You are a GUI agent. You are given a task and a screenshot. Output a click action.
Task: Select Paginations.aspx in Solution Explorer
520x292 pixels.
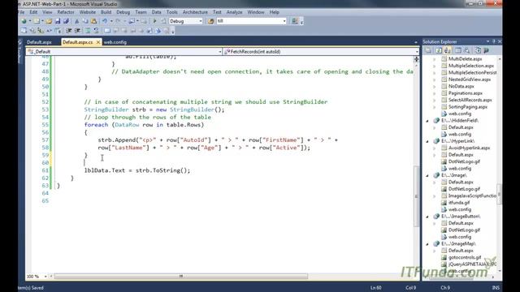(466, 93)
